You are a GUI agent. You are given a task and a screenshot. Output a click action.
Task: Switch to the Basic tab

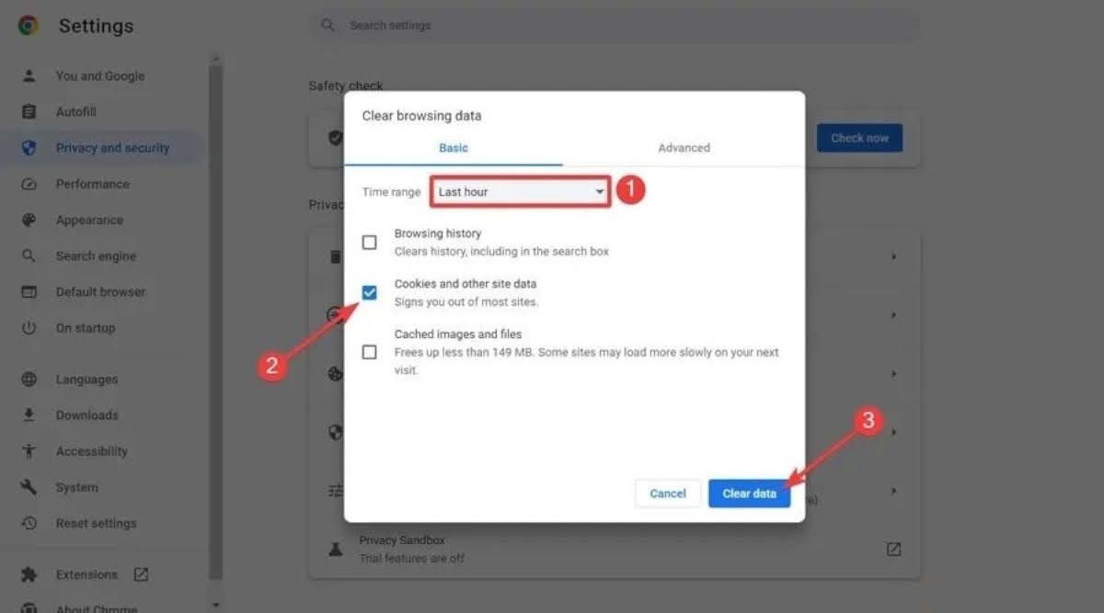(454, 147)
